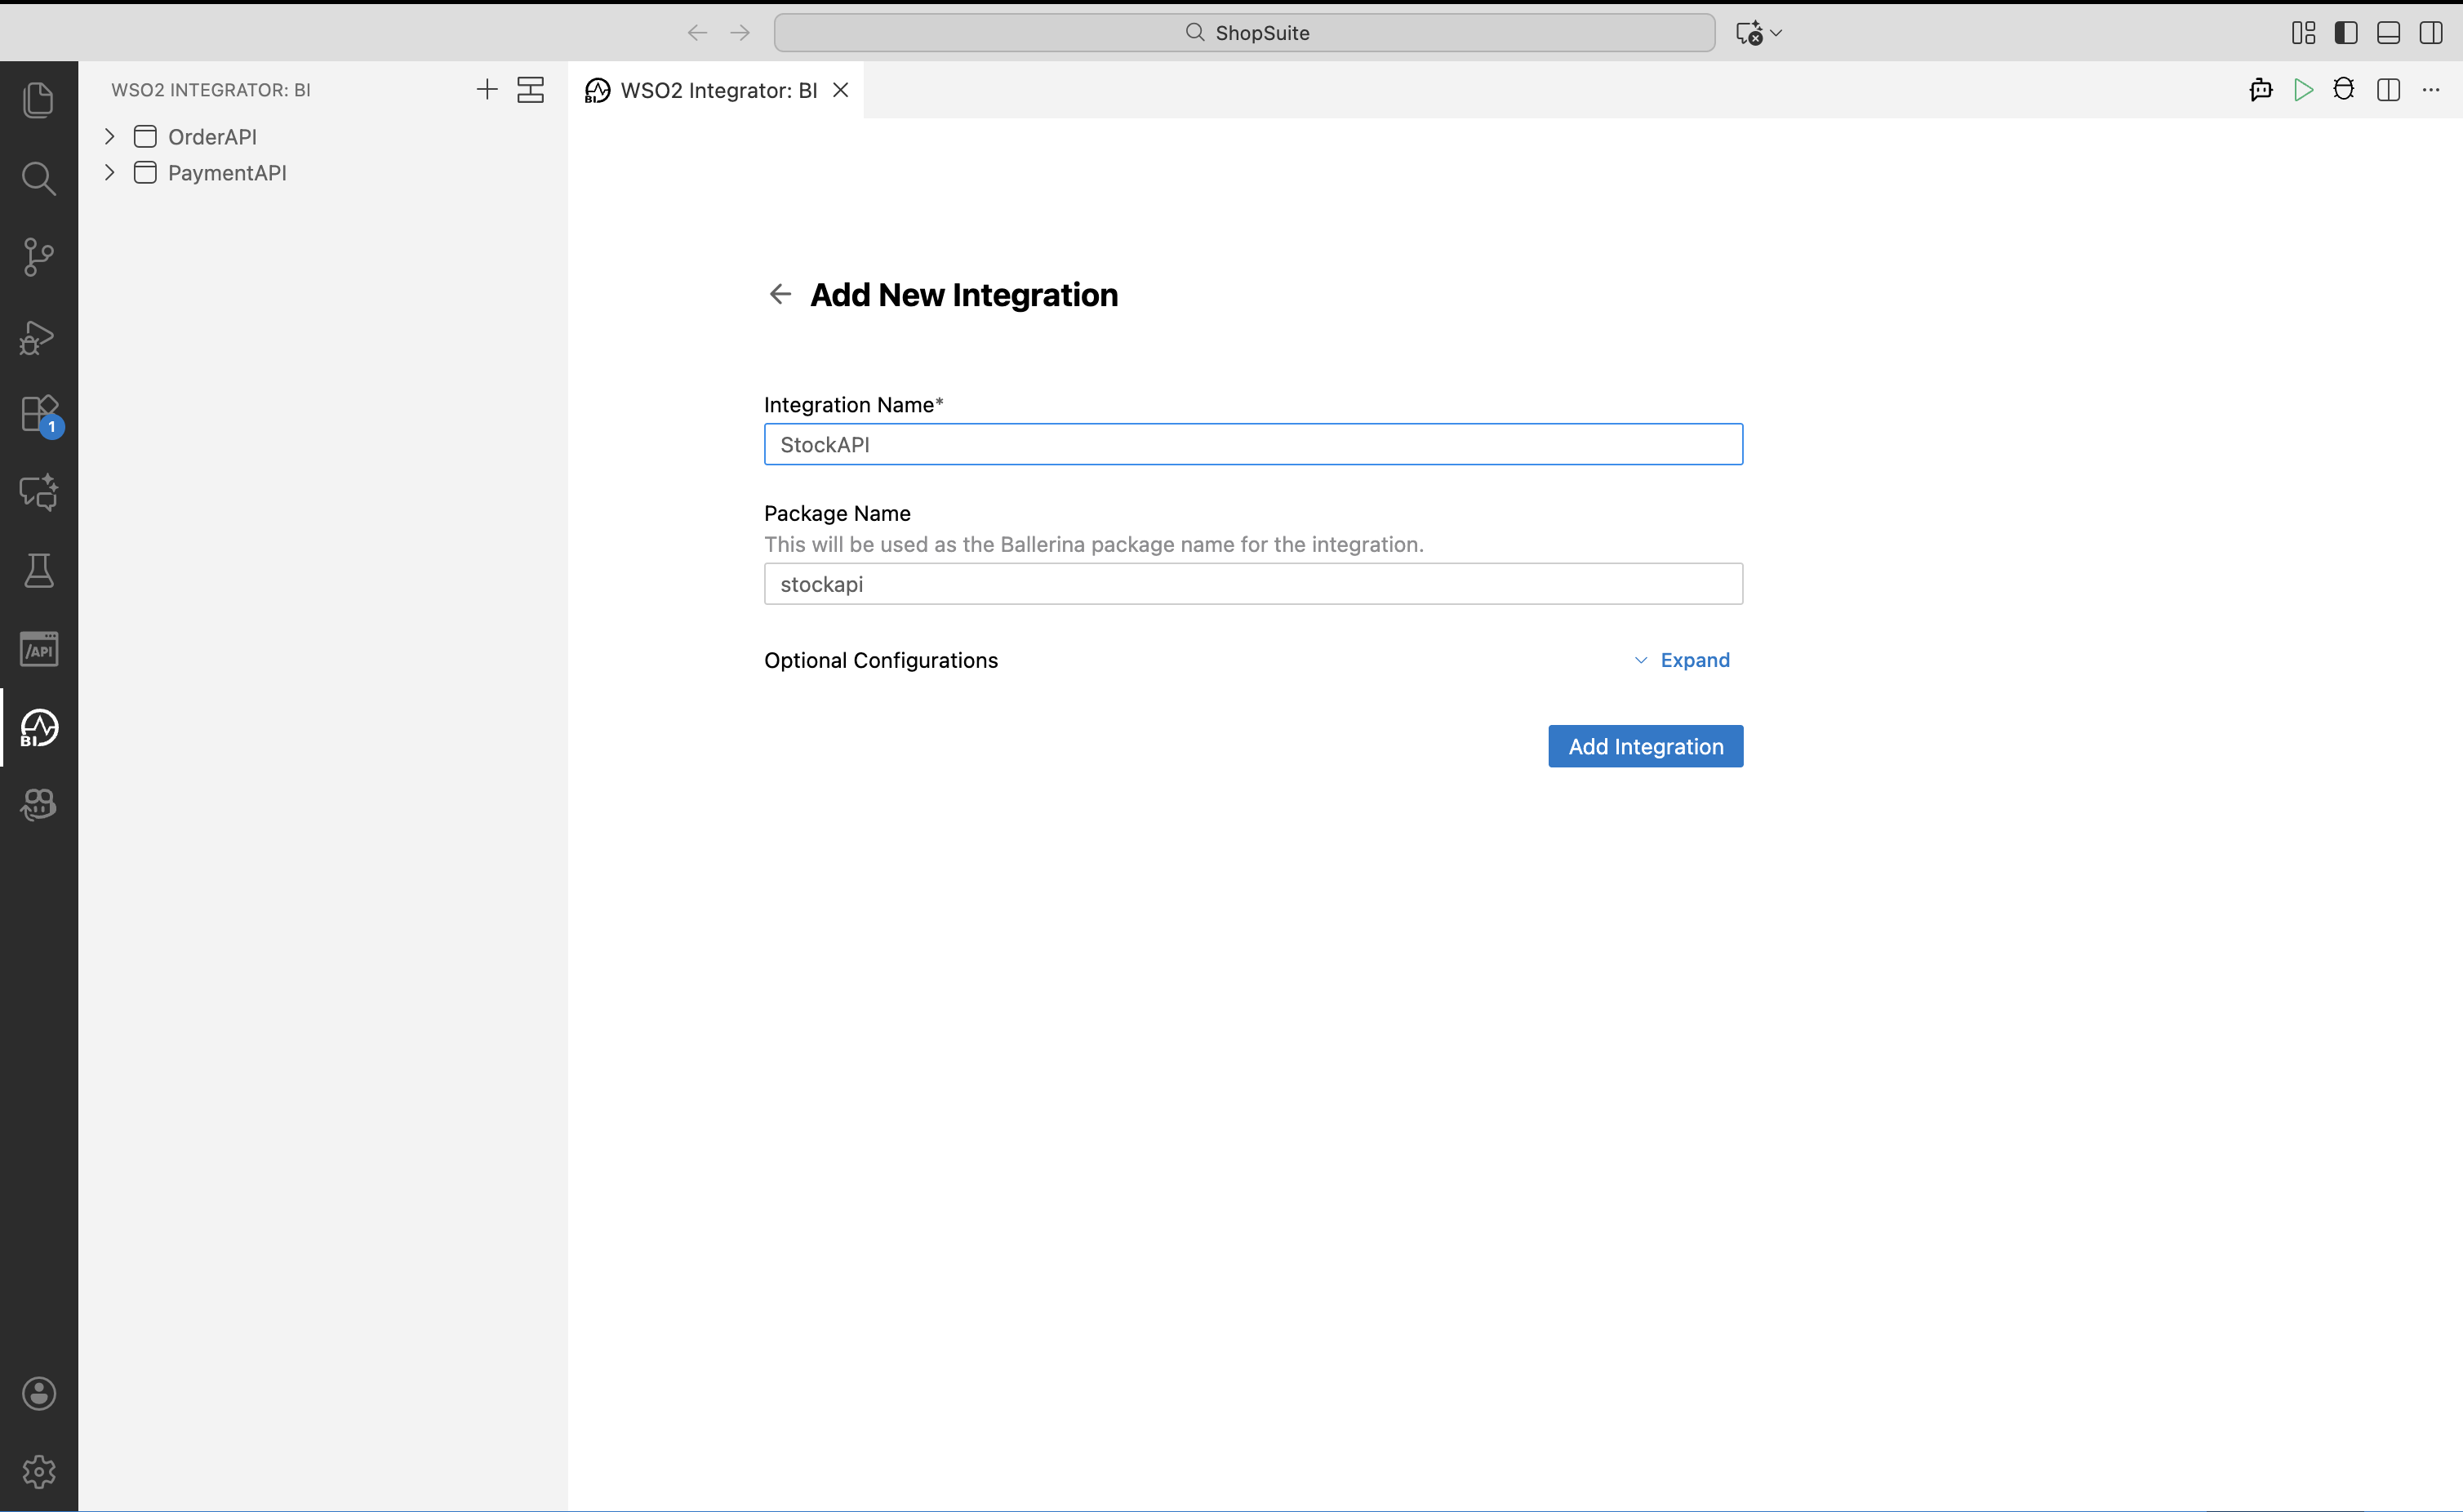Expand the PaymentAPI tree item
This screenshot has width=2463, height=1512.
pos(109,172)
